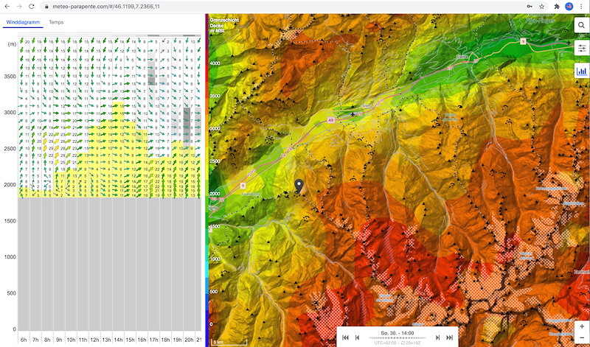Jump to the next forecast day
This screenshot has width=590, height=347.
pyautogui.click(x=450, y=337)
